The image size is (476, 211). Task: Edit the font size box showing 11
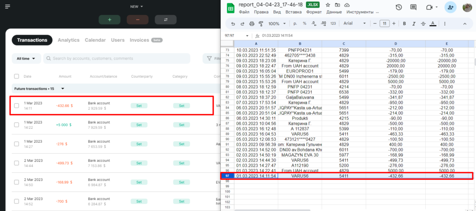click(x=384, y=23)
